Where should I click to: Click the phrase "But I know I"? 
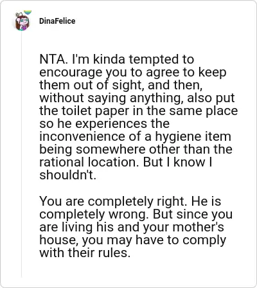tap(177, 162)
